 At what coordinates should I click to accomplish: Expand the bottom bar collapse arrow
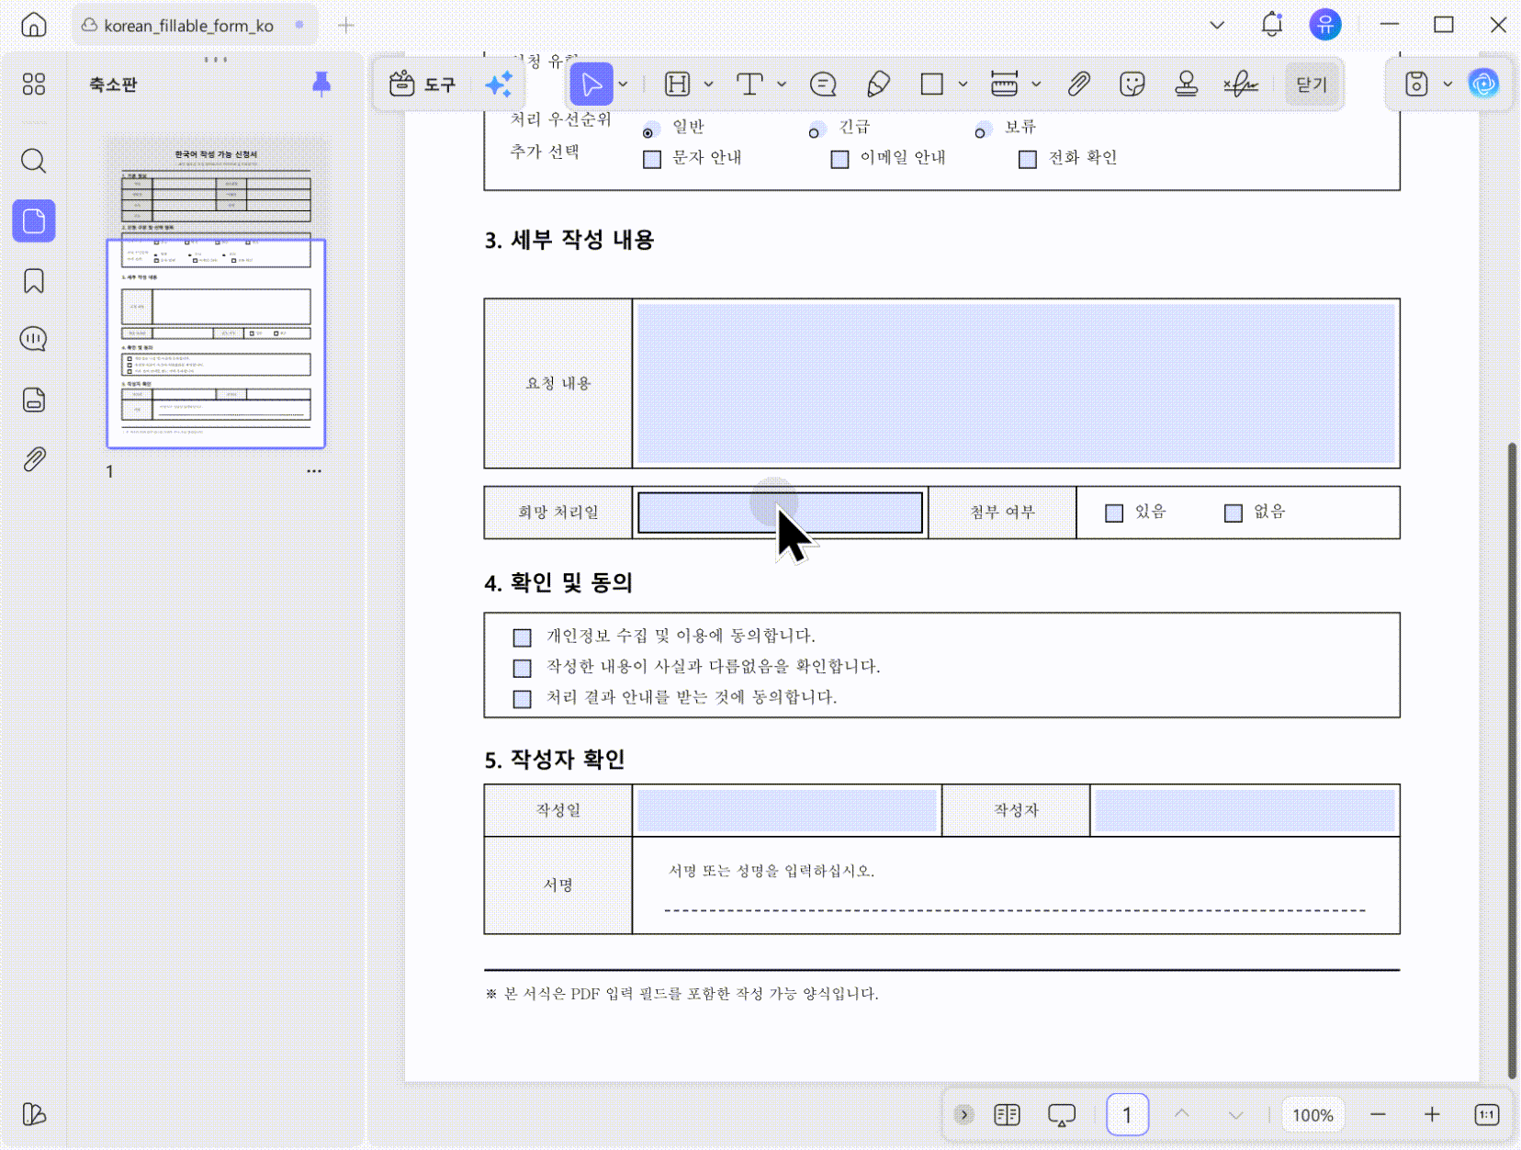click(x=963, y=1115)
